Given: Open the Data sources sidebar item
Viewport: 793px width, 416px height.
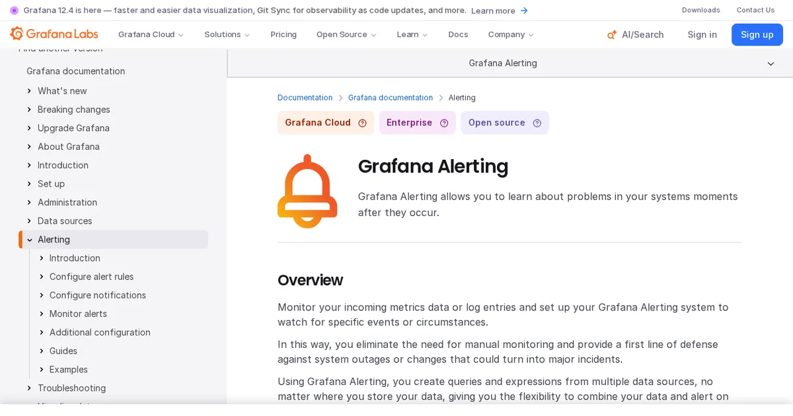Looking at the screenshot, I should point(65,221).
